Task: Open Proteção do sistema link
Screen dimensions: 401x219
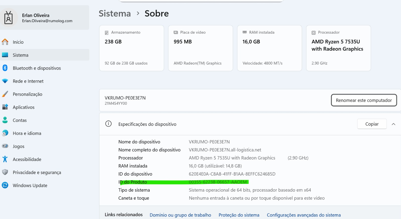Action: click(x=239, y=215)
